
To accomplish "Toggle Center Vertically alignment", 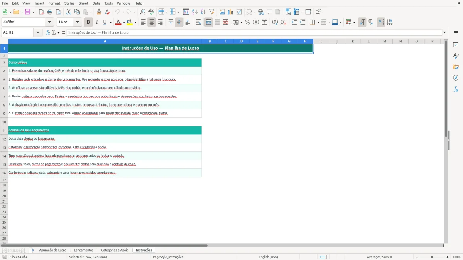I will coord(179,22).
